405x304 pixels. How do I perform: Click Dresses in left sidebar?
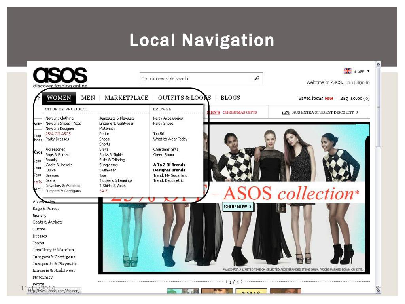(40, 236)
